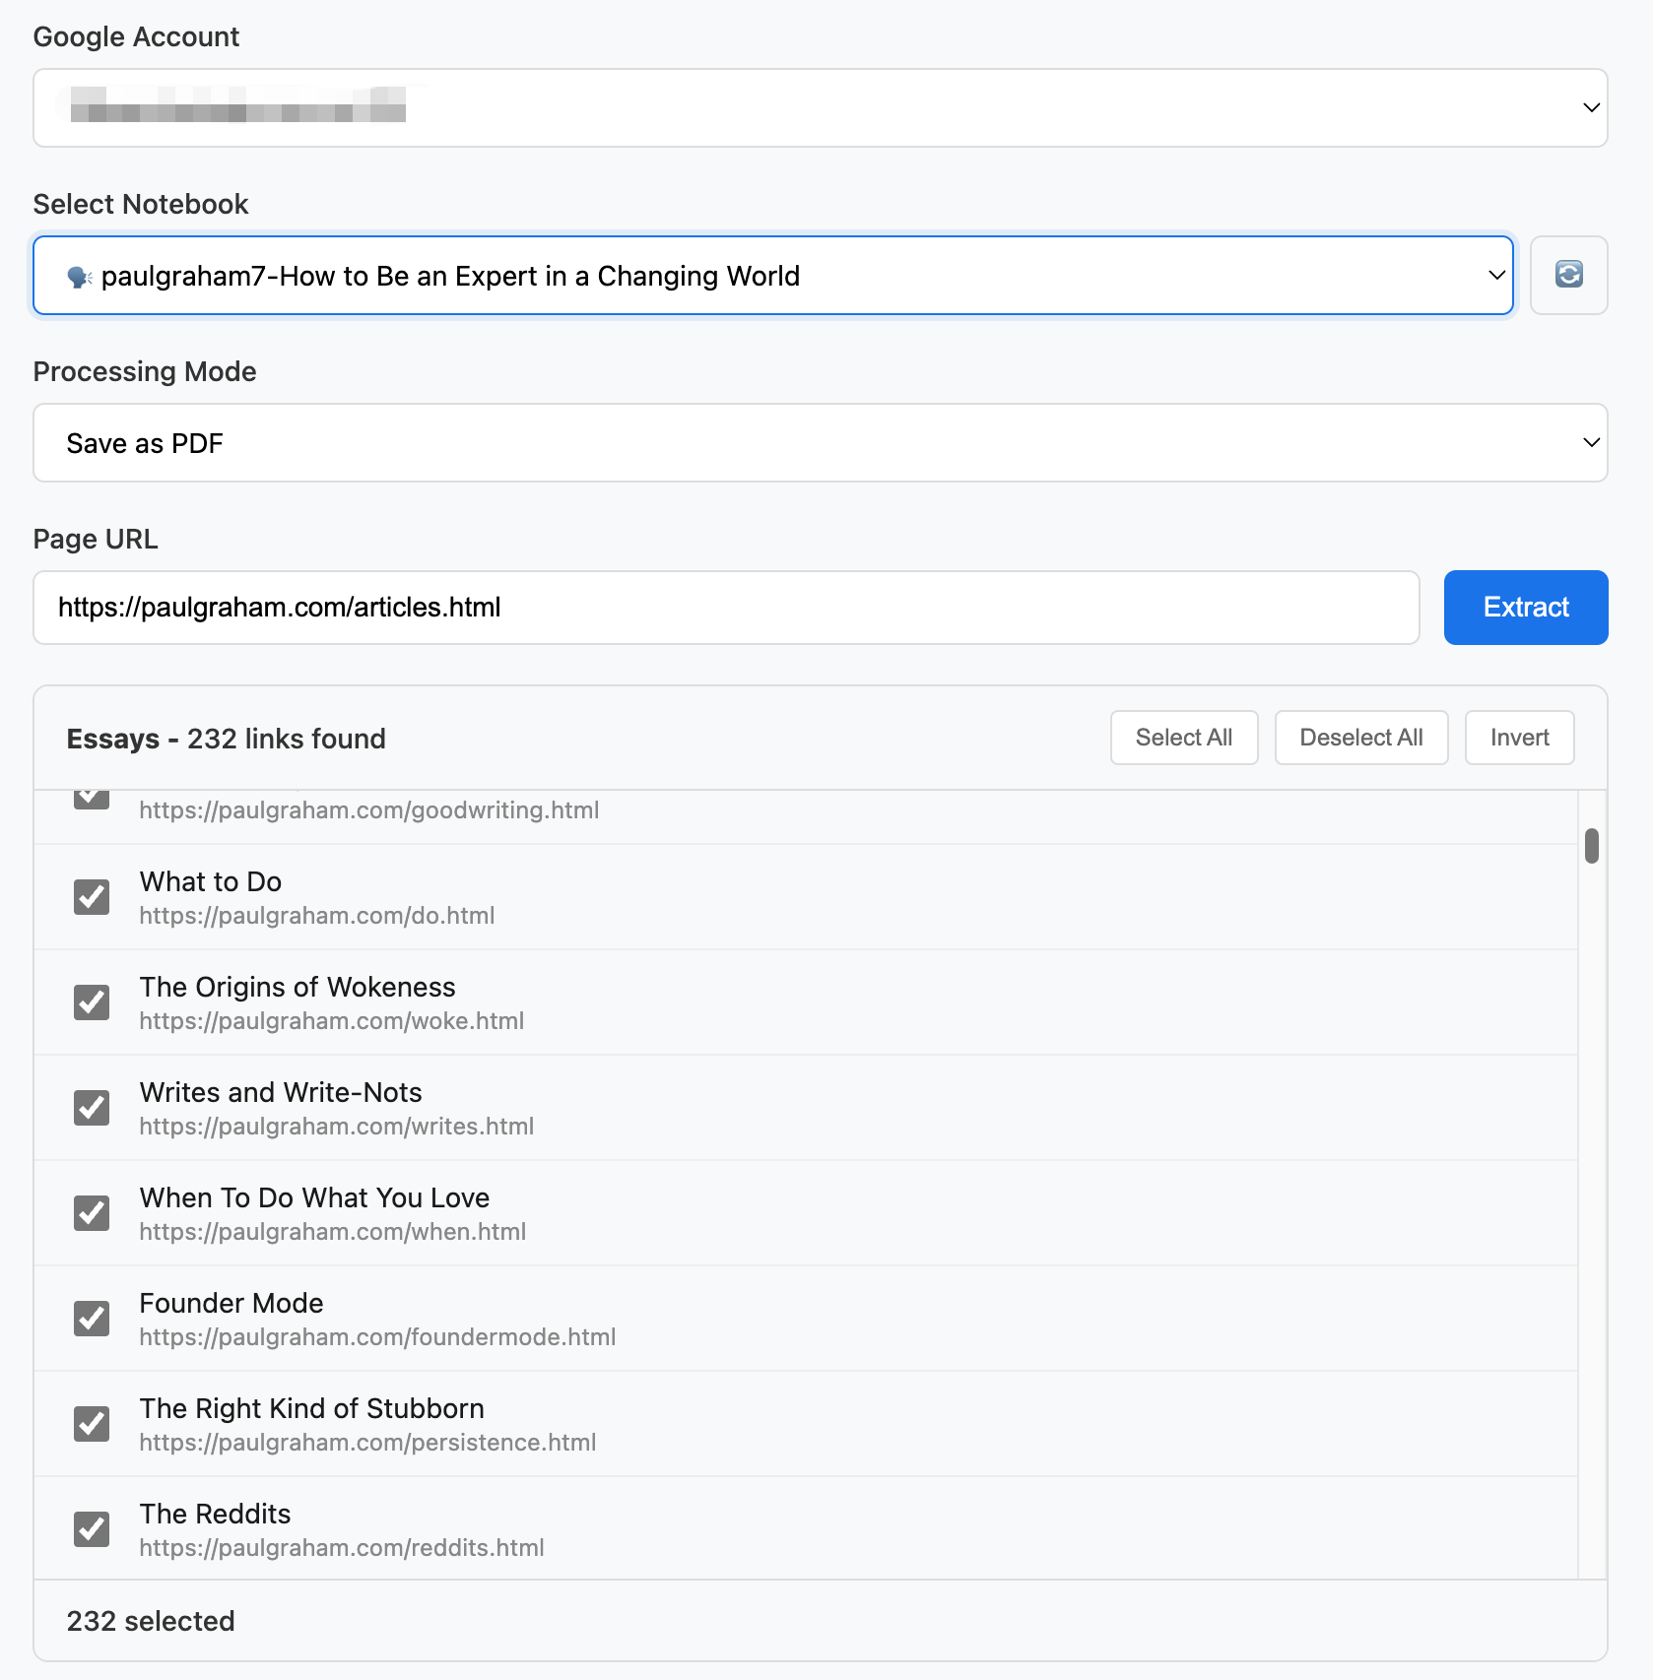Click the Deselect All button
Image resolution: width=1653 pixels, height=1680 pixels.
[1361, 738]
